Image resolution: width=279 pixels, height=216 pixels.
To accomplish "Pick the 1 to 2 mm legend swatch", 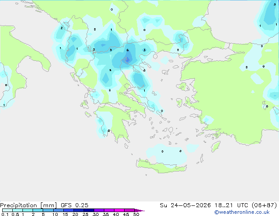I will pyautogui.click(x=28, y=210).
